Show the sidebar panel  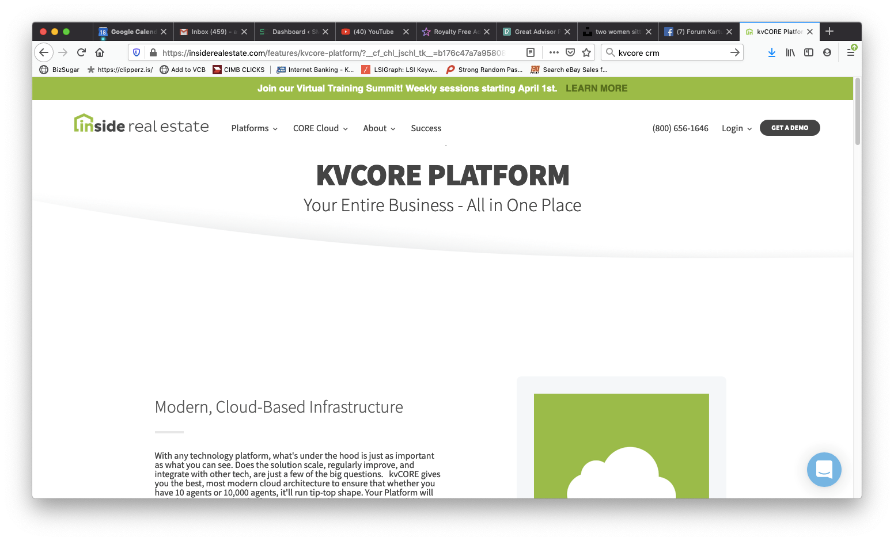click(809, 52)
